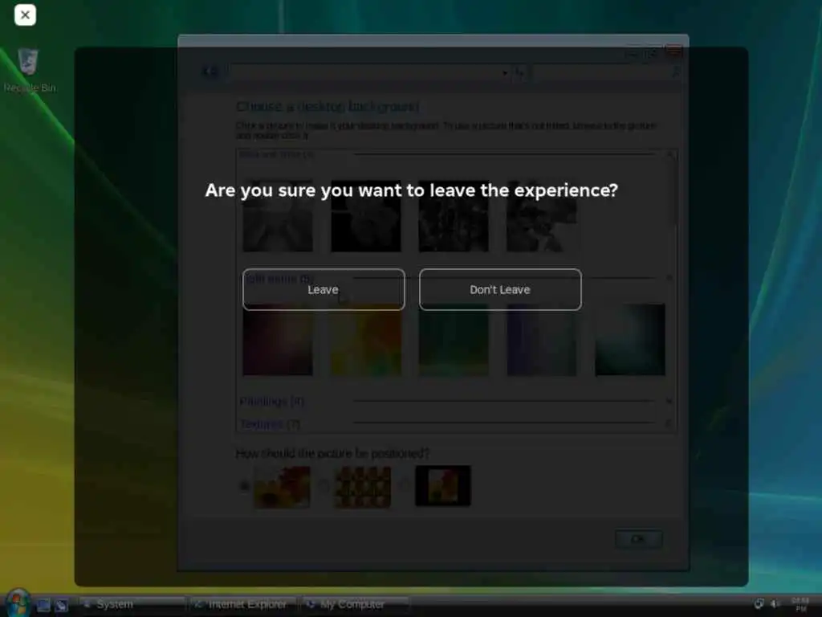Screen dimensions: 822x617
Task: Collapse the Black and White wallpaper group
Action: click(x=669, y=153)
